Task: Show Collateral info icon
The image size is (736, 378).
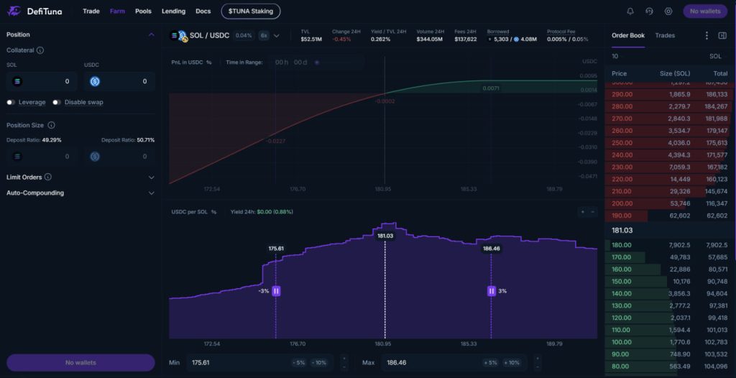Action: 40,50
